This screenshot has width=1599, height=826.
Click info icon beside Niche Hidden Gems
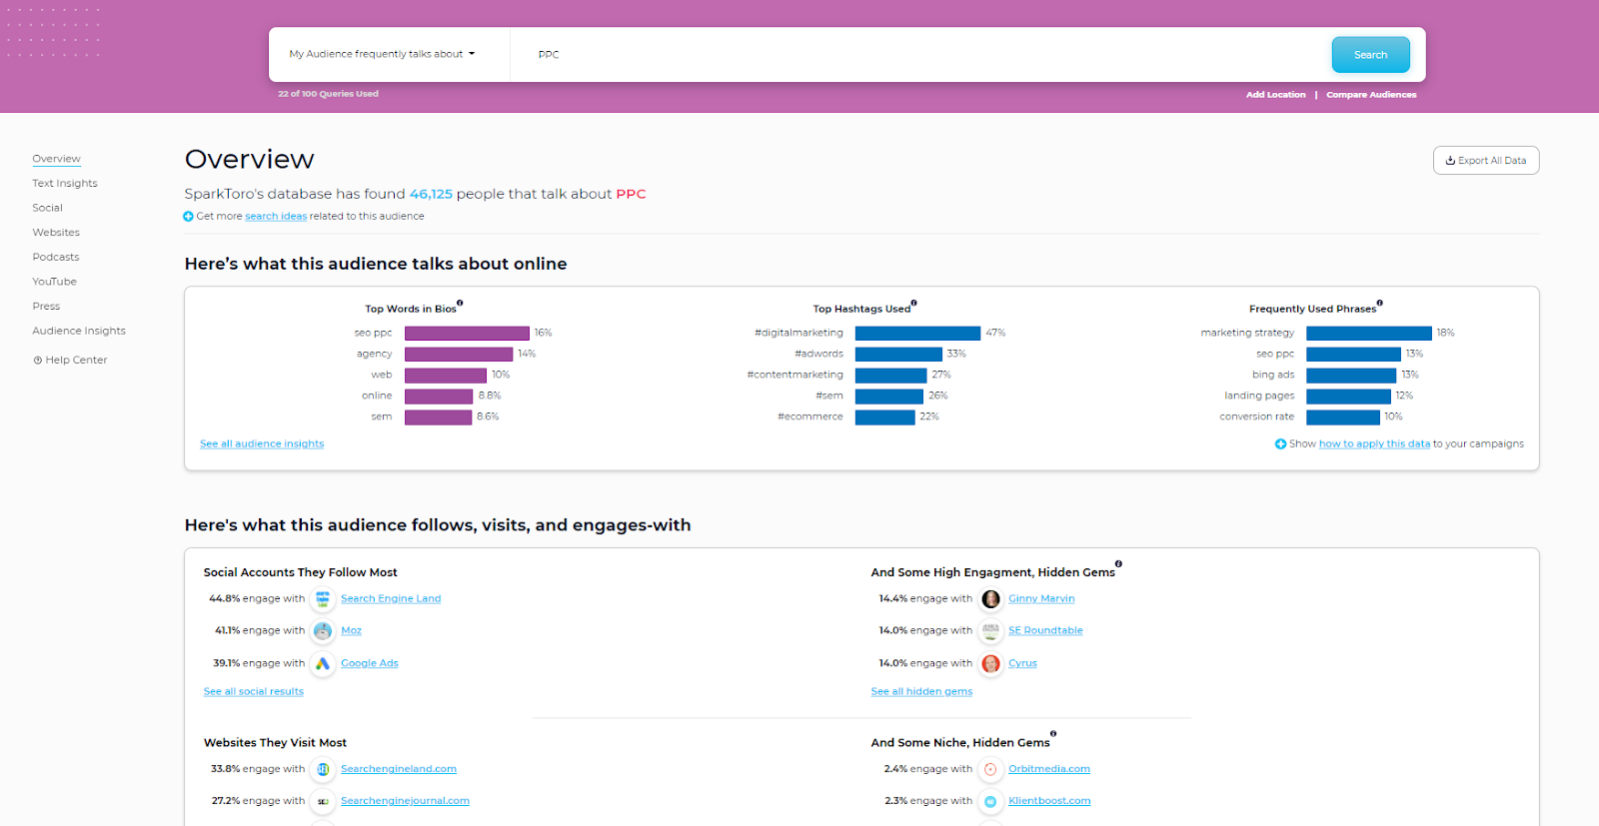click(x=1053, y=734)
